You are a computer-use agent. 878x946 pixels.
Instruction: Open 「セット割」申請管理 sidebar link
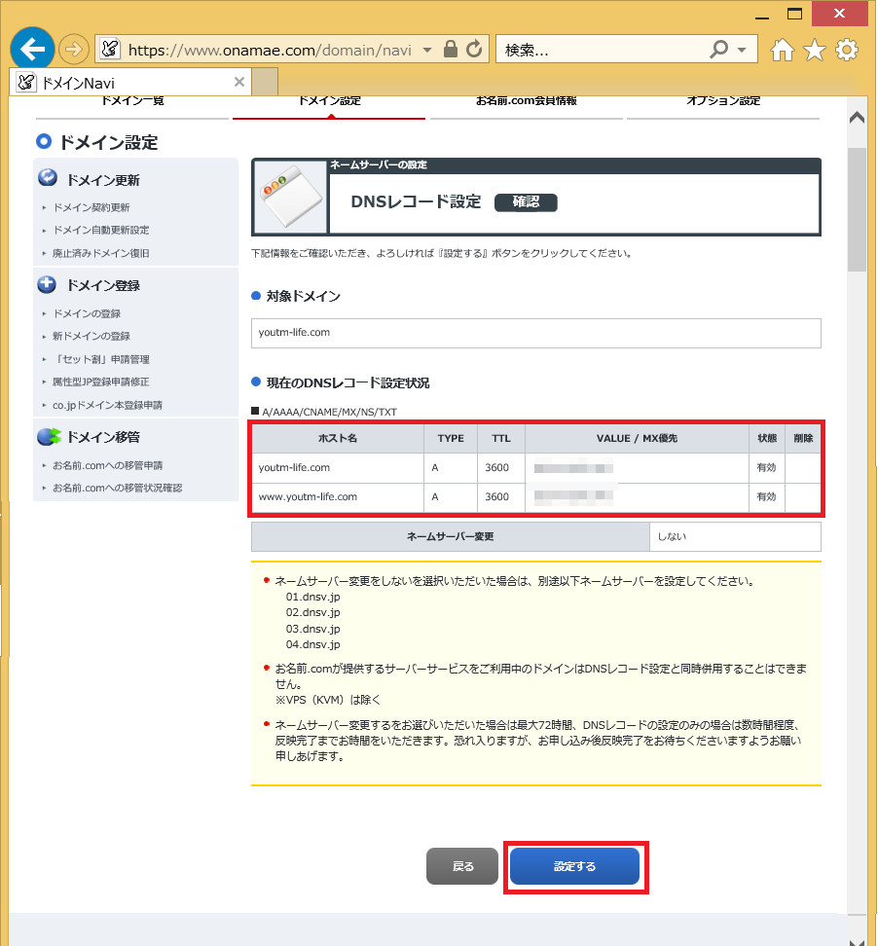pos(101,359)
